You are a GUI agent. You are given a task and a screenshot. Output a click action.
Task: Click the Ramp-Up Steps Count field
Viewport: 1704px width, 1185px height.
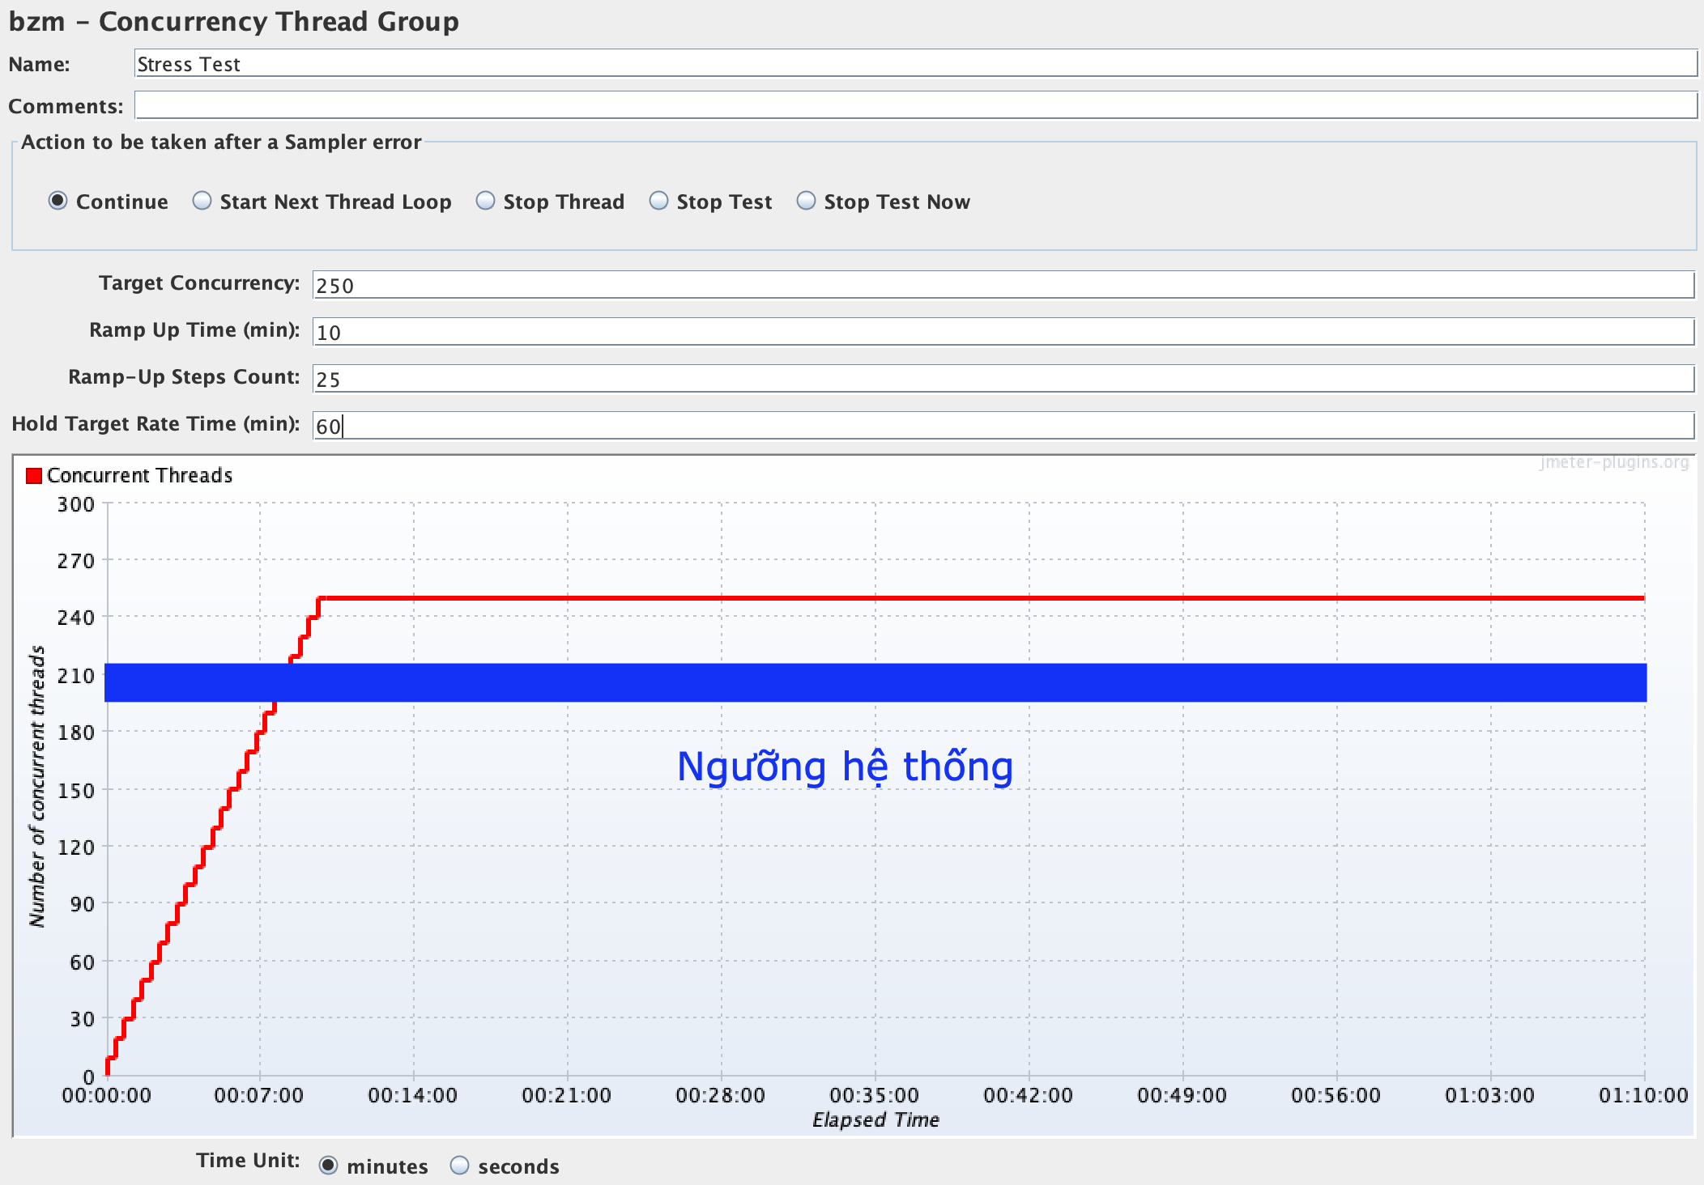[1003, 379]
